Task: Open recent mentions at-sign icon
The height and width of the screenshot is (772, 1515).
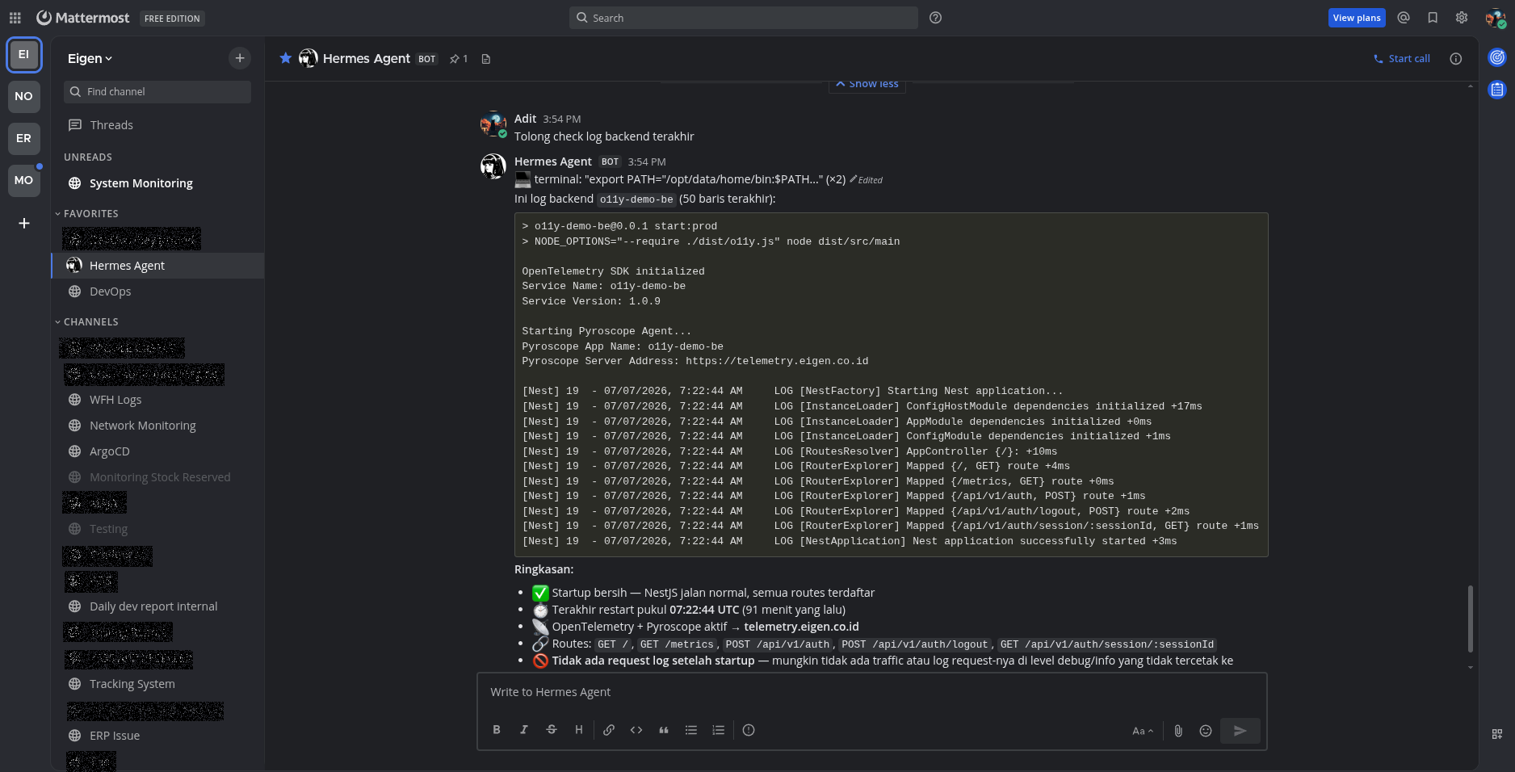Action: (x=1404, y=18)
